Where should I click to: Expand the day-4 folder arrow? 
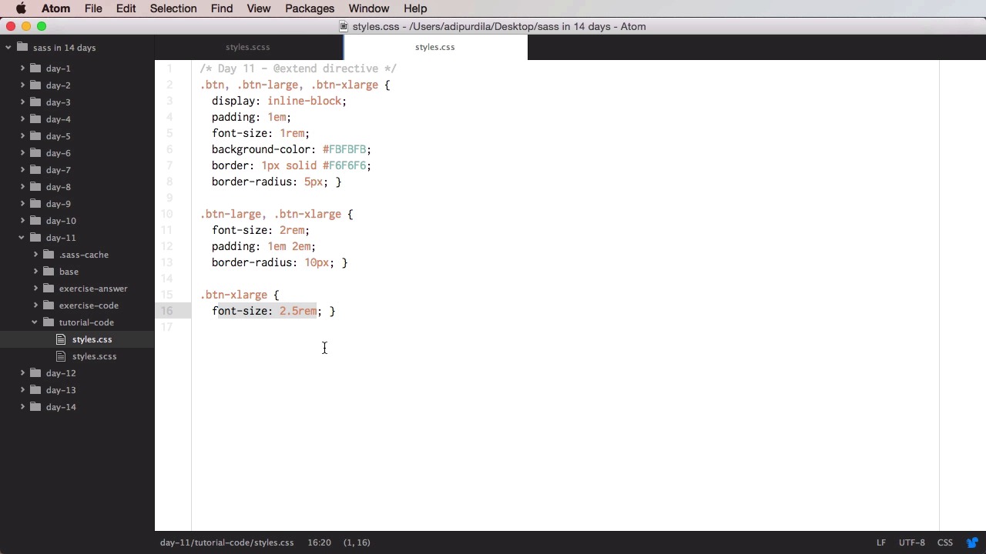22,119
